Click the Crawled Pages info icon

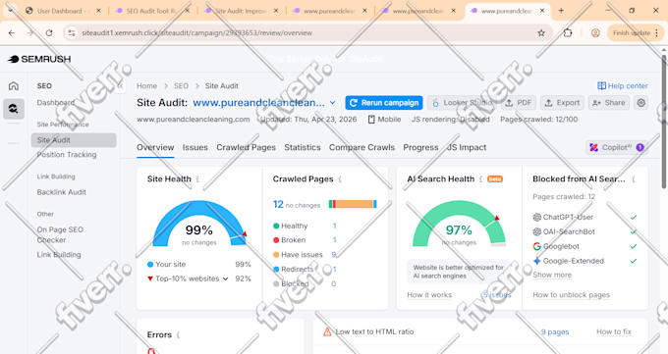[x=340, y=179]
